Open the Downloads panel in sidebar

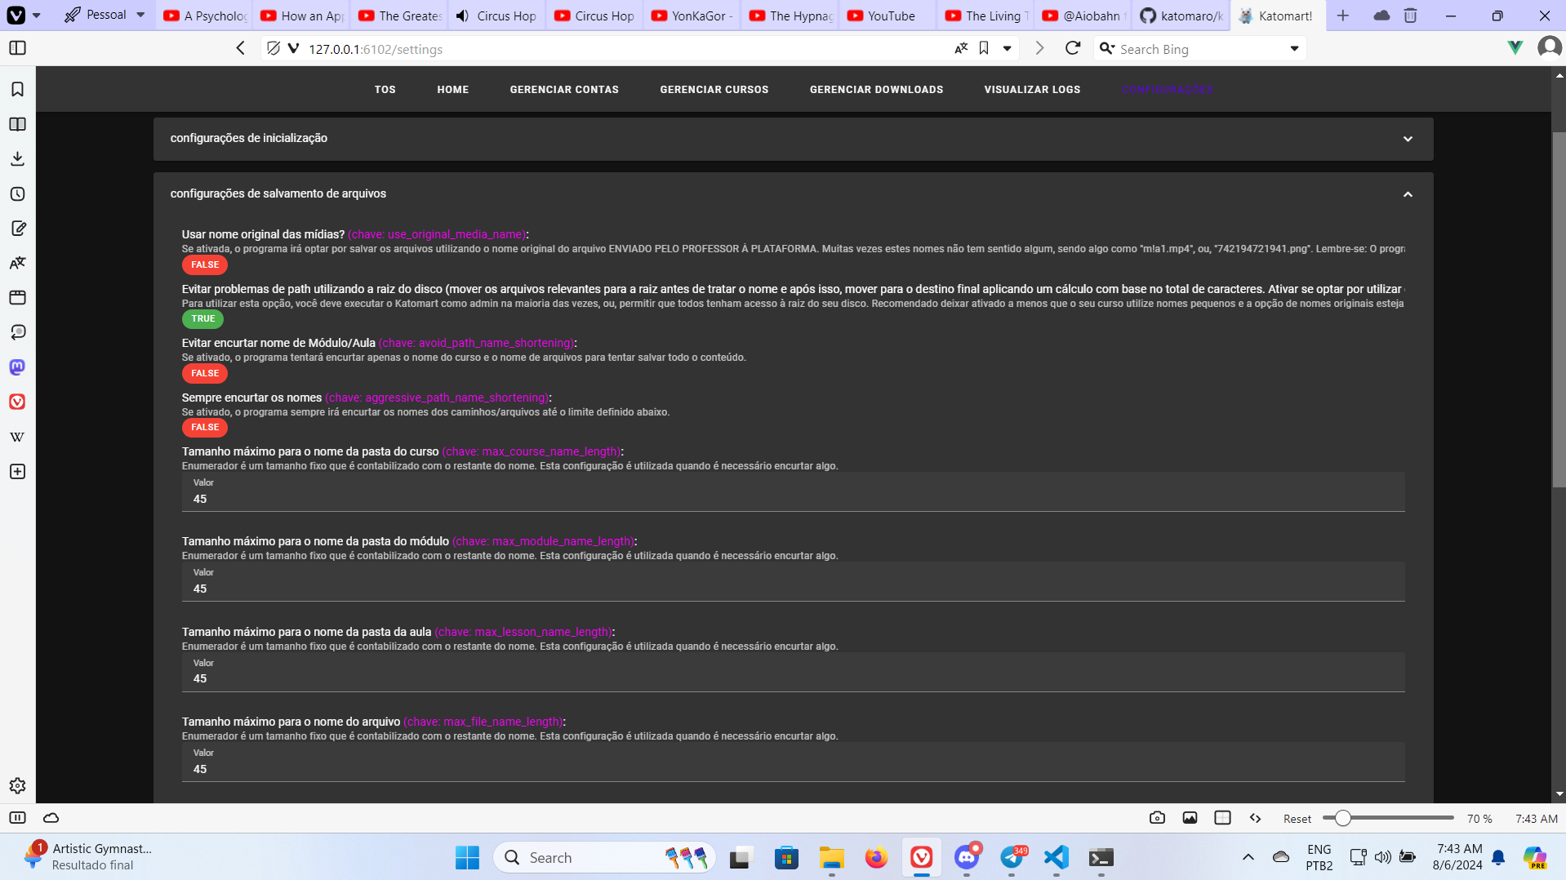(x=17, y=158)
